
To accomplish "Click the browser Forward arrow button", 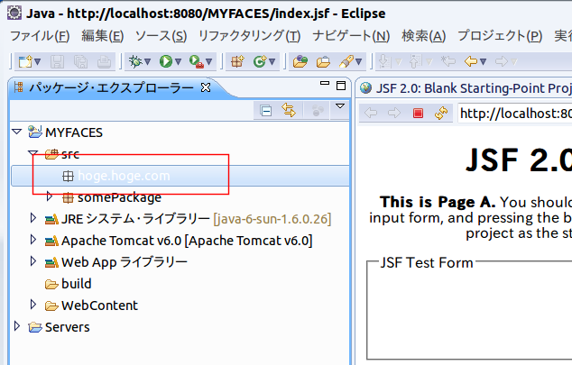I will (x=394, y=114).
